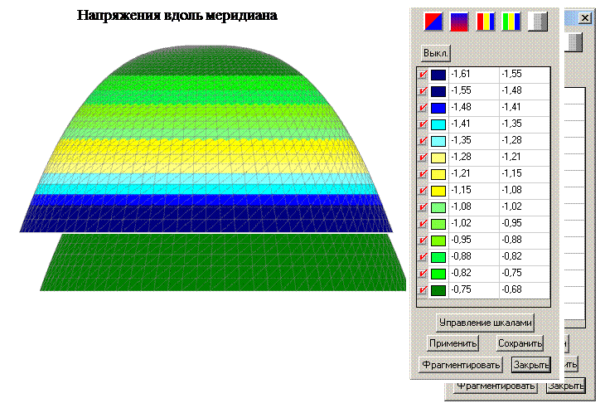Click the lime swatch in the -0,95 row
605x408 pixels.
pyautogui.click(x=438, y=240)
